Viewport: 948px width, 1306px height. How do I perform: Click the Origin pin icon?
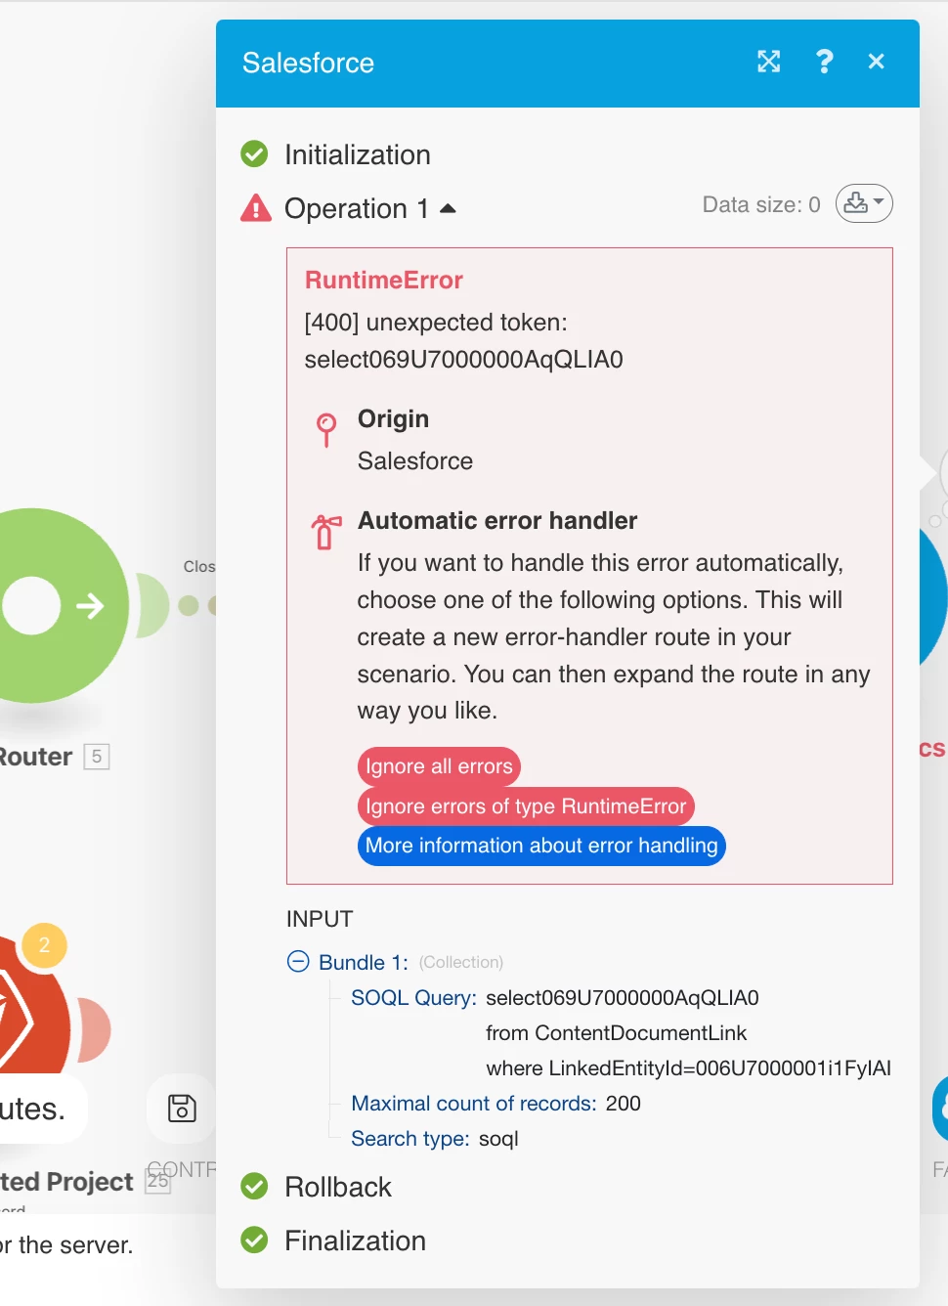[x=326, y=429]
